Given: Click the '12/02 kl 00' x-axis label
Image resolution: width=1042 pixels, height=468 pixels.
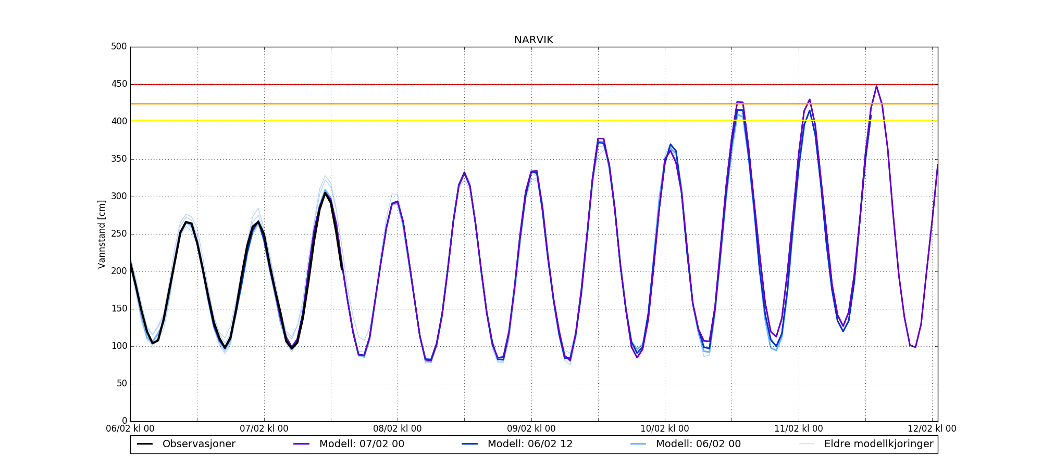Looking at the screenshot, I should tap(932, 429).
